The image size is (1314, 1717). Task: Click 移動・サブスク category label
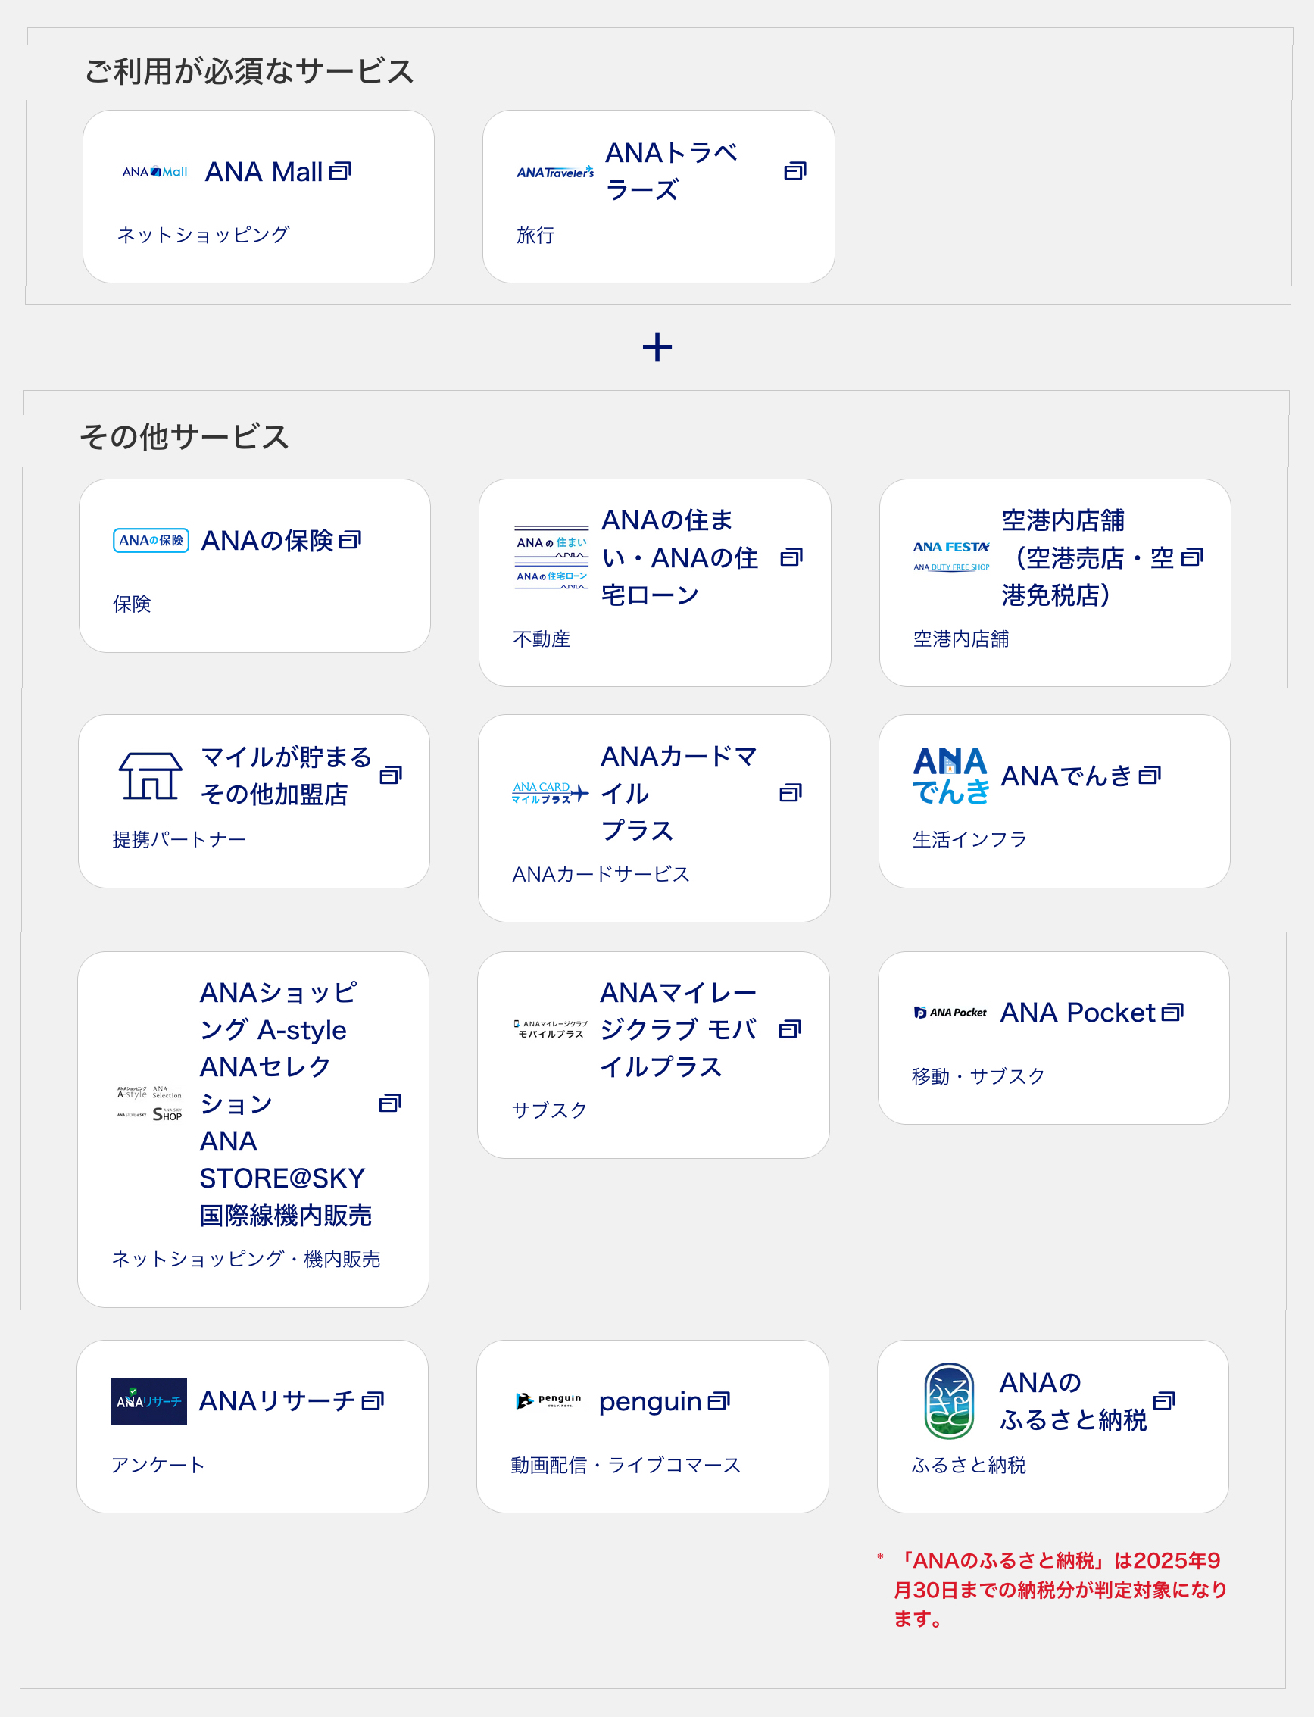978,1076
